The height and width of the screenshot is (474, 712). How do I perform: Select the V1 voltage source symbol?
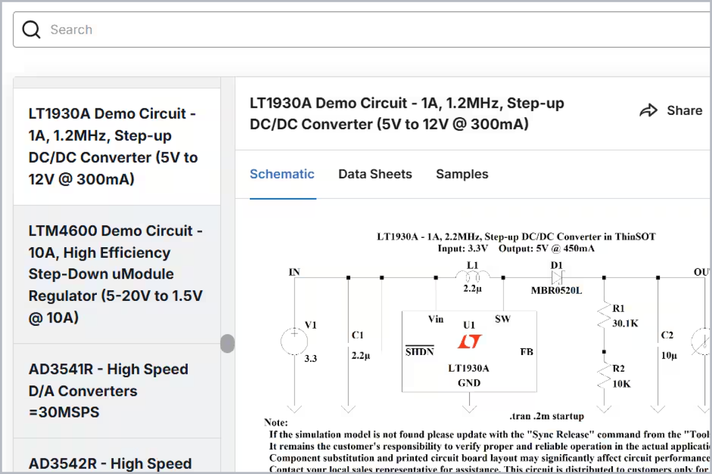pyautogui.click(x=294, y=341)
